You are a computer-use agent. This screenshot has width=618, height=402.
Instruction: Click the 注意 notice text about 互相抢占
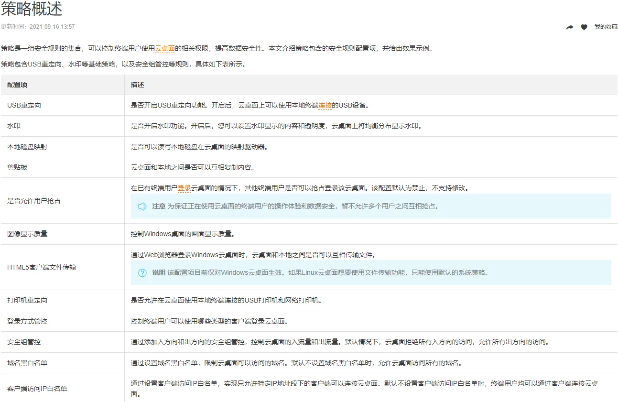click(295, 206)
